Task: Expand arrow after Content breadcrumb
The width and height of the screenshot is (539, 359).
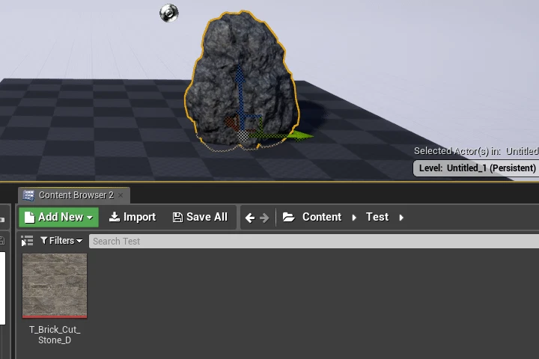Action: pos(354,218)
